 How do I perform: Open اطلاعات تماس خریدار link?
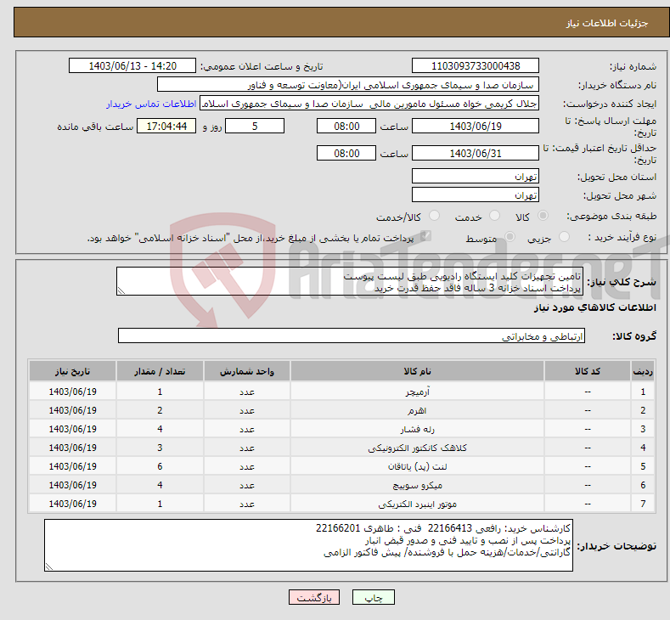click(151, 104)
